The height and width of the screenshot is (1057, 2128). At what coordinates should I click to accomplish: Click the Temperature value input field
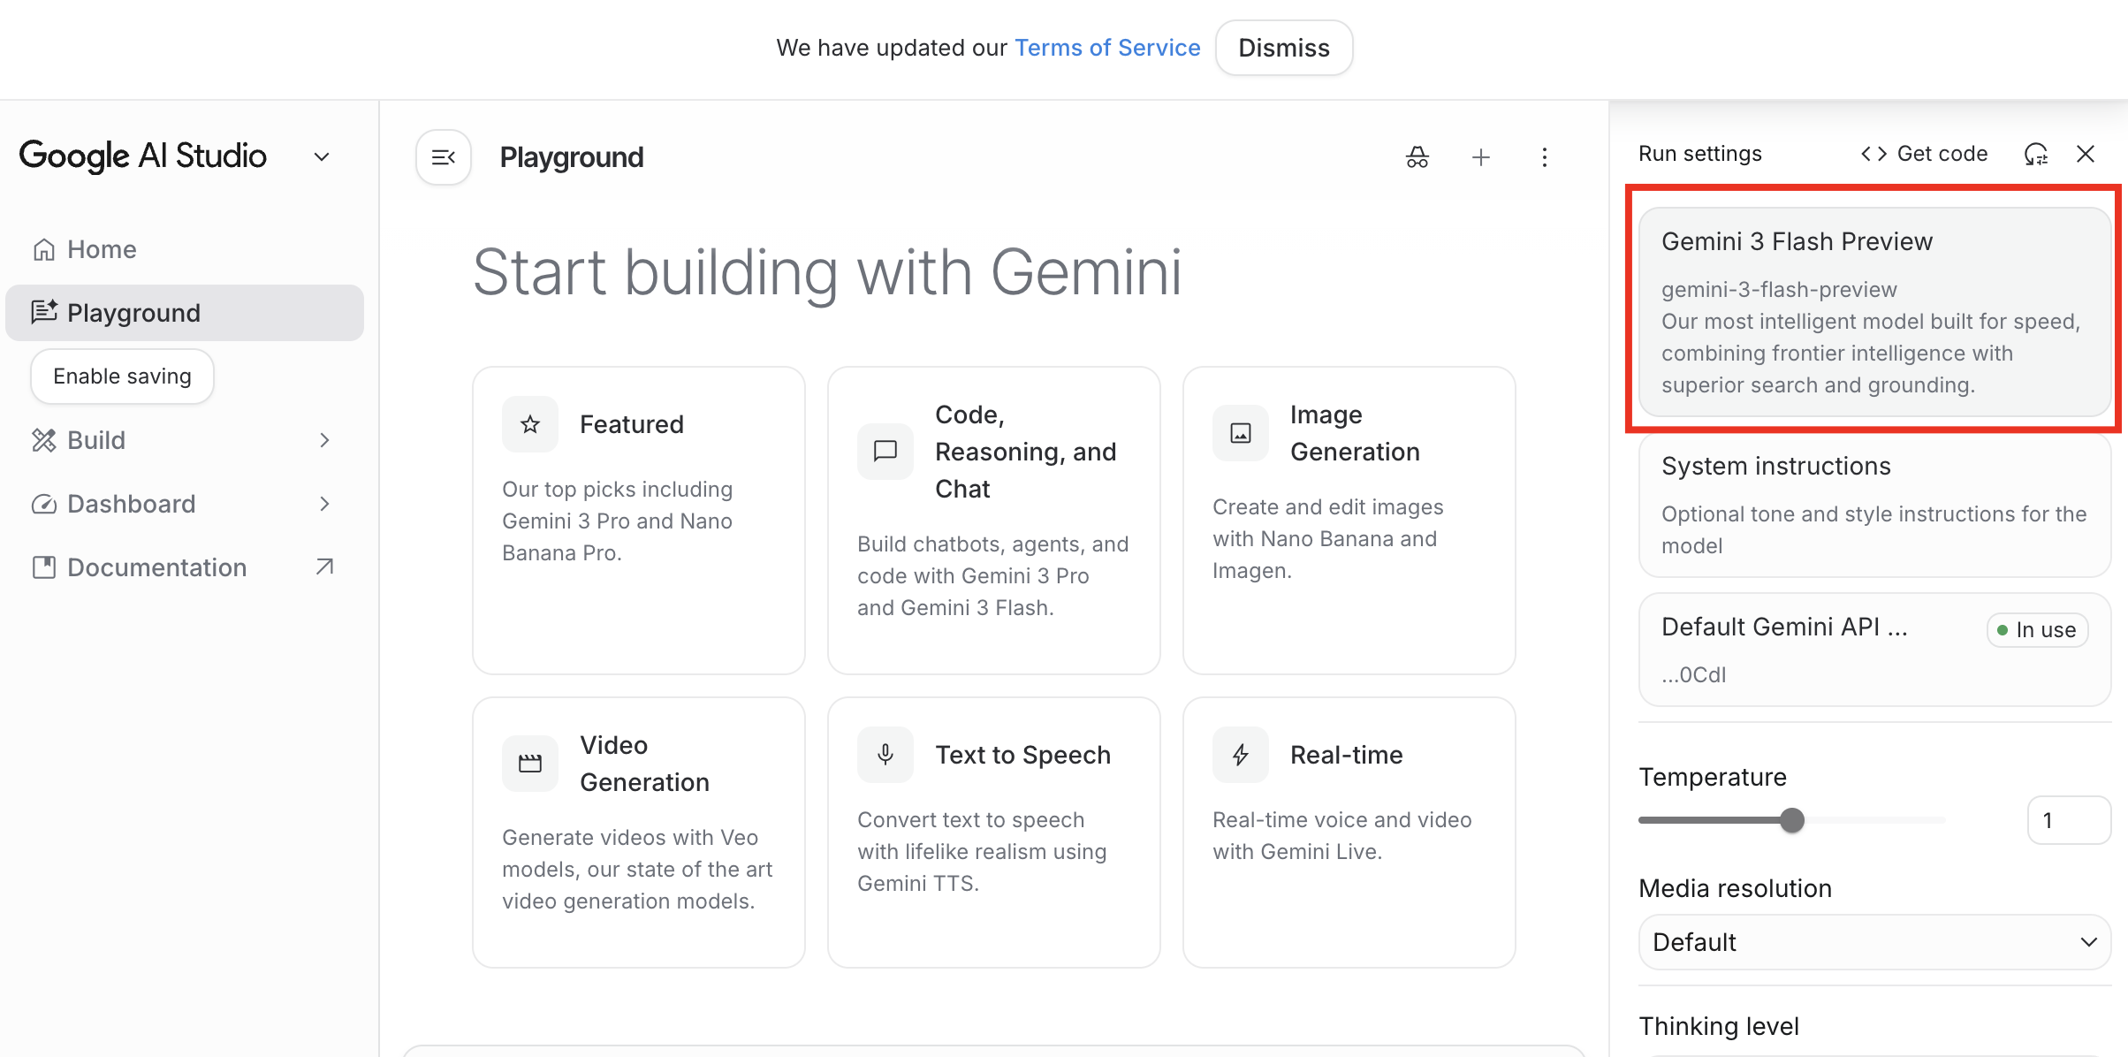click(2068, 820)
